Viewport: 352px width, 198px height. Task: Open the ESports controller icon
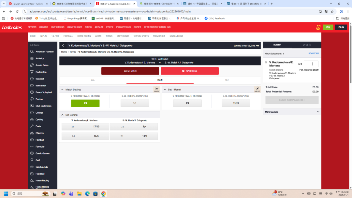coord(32,133)
